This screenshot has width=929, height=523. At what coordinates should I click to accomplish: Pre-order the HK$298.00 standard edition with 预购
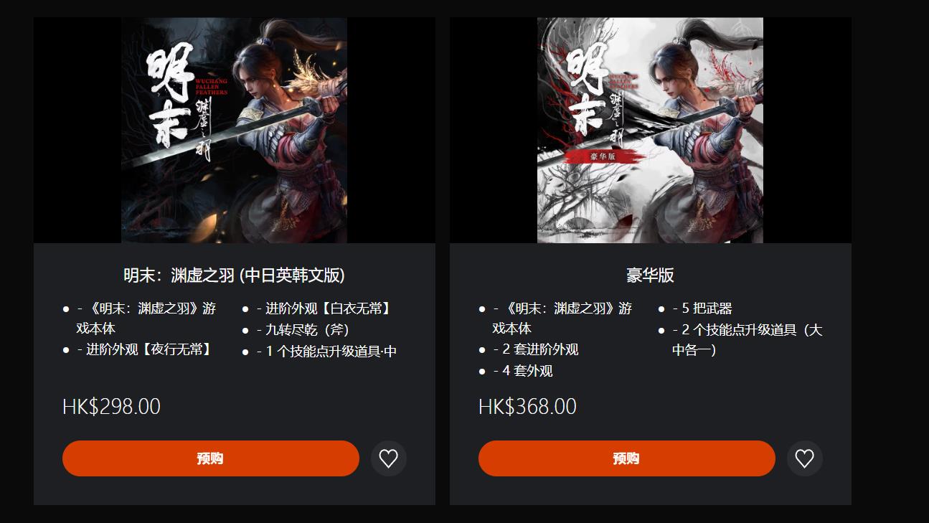(210, 458)
